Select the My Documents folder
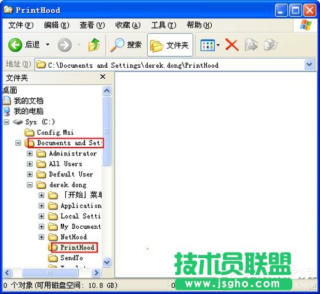 point(81,226)
